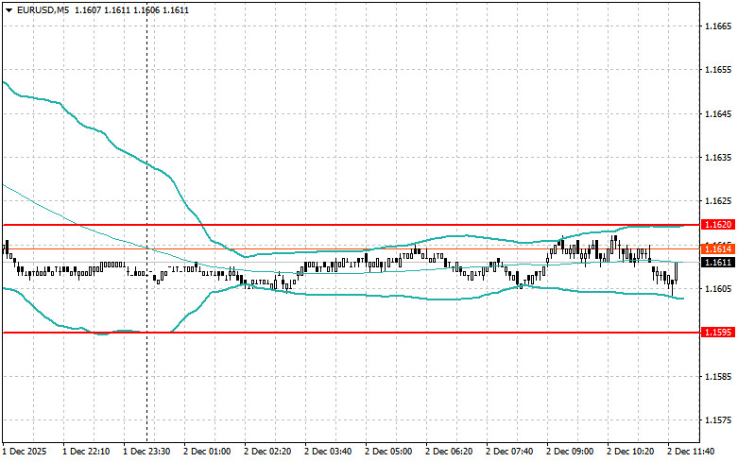Image resolution: width=738 pixels, height=462 pixels.
Task: Click the 1.1665 price axis value
Action: coord(718,26)
